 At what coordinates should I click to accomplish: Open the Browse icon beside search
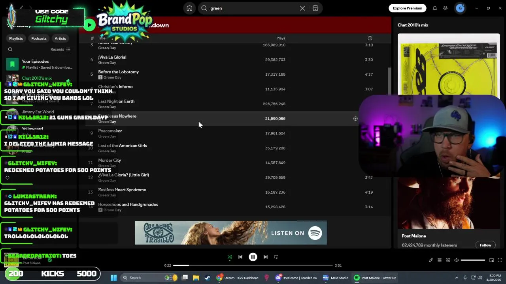click(x=315, y=8)
